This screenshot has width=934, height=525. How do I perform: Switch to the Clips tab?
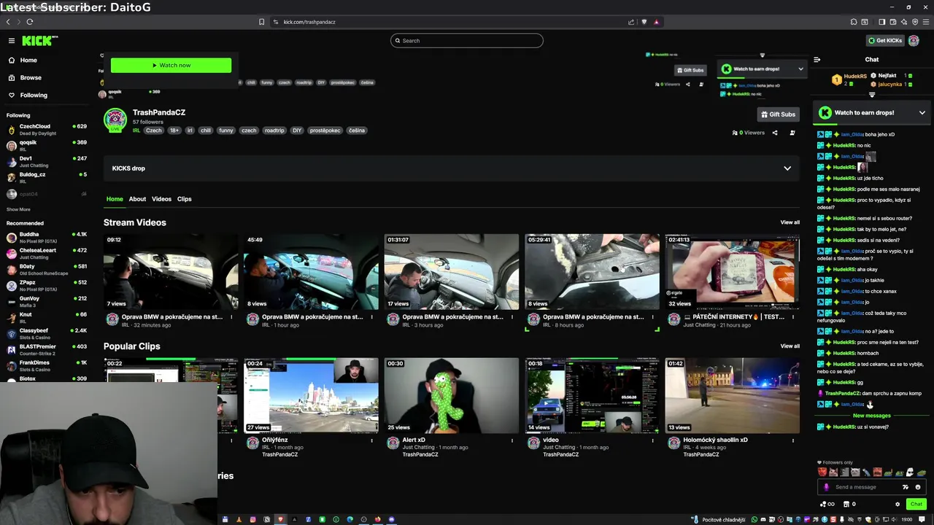(184, 199)
